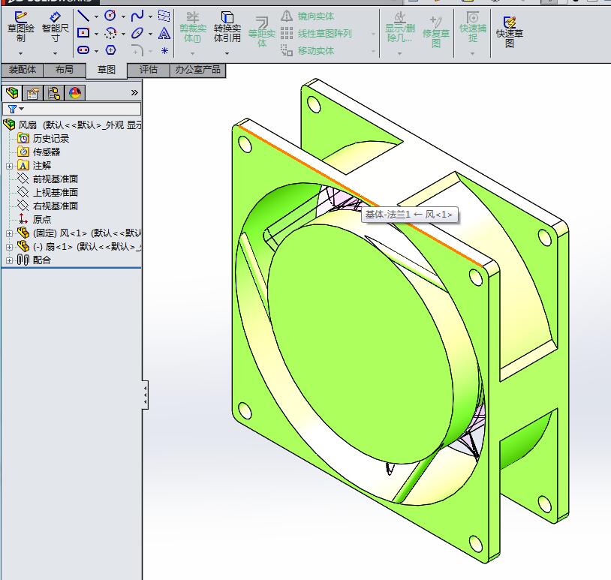
Task: Select 原点 origin in tree
Action: click(35, 219)
